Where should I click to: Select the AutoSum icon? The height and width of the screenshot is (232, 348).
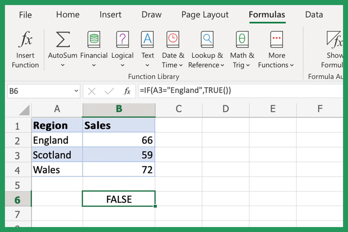[62, 40]
